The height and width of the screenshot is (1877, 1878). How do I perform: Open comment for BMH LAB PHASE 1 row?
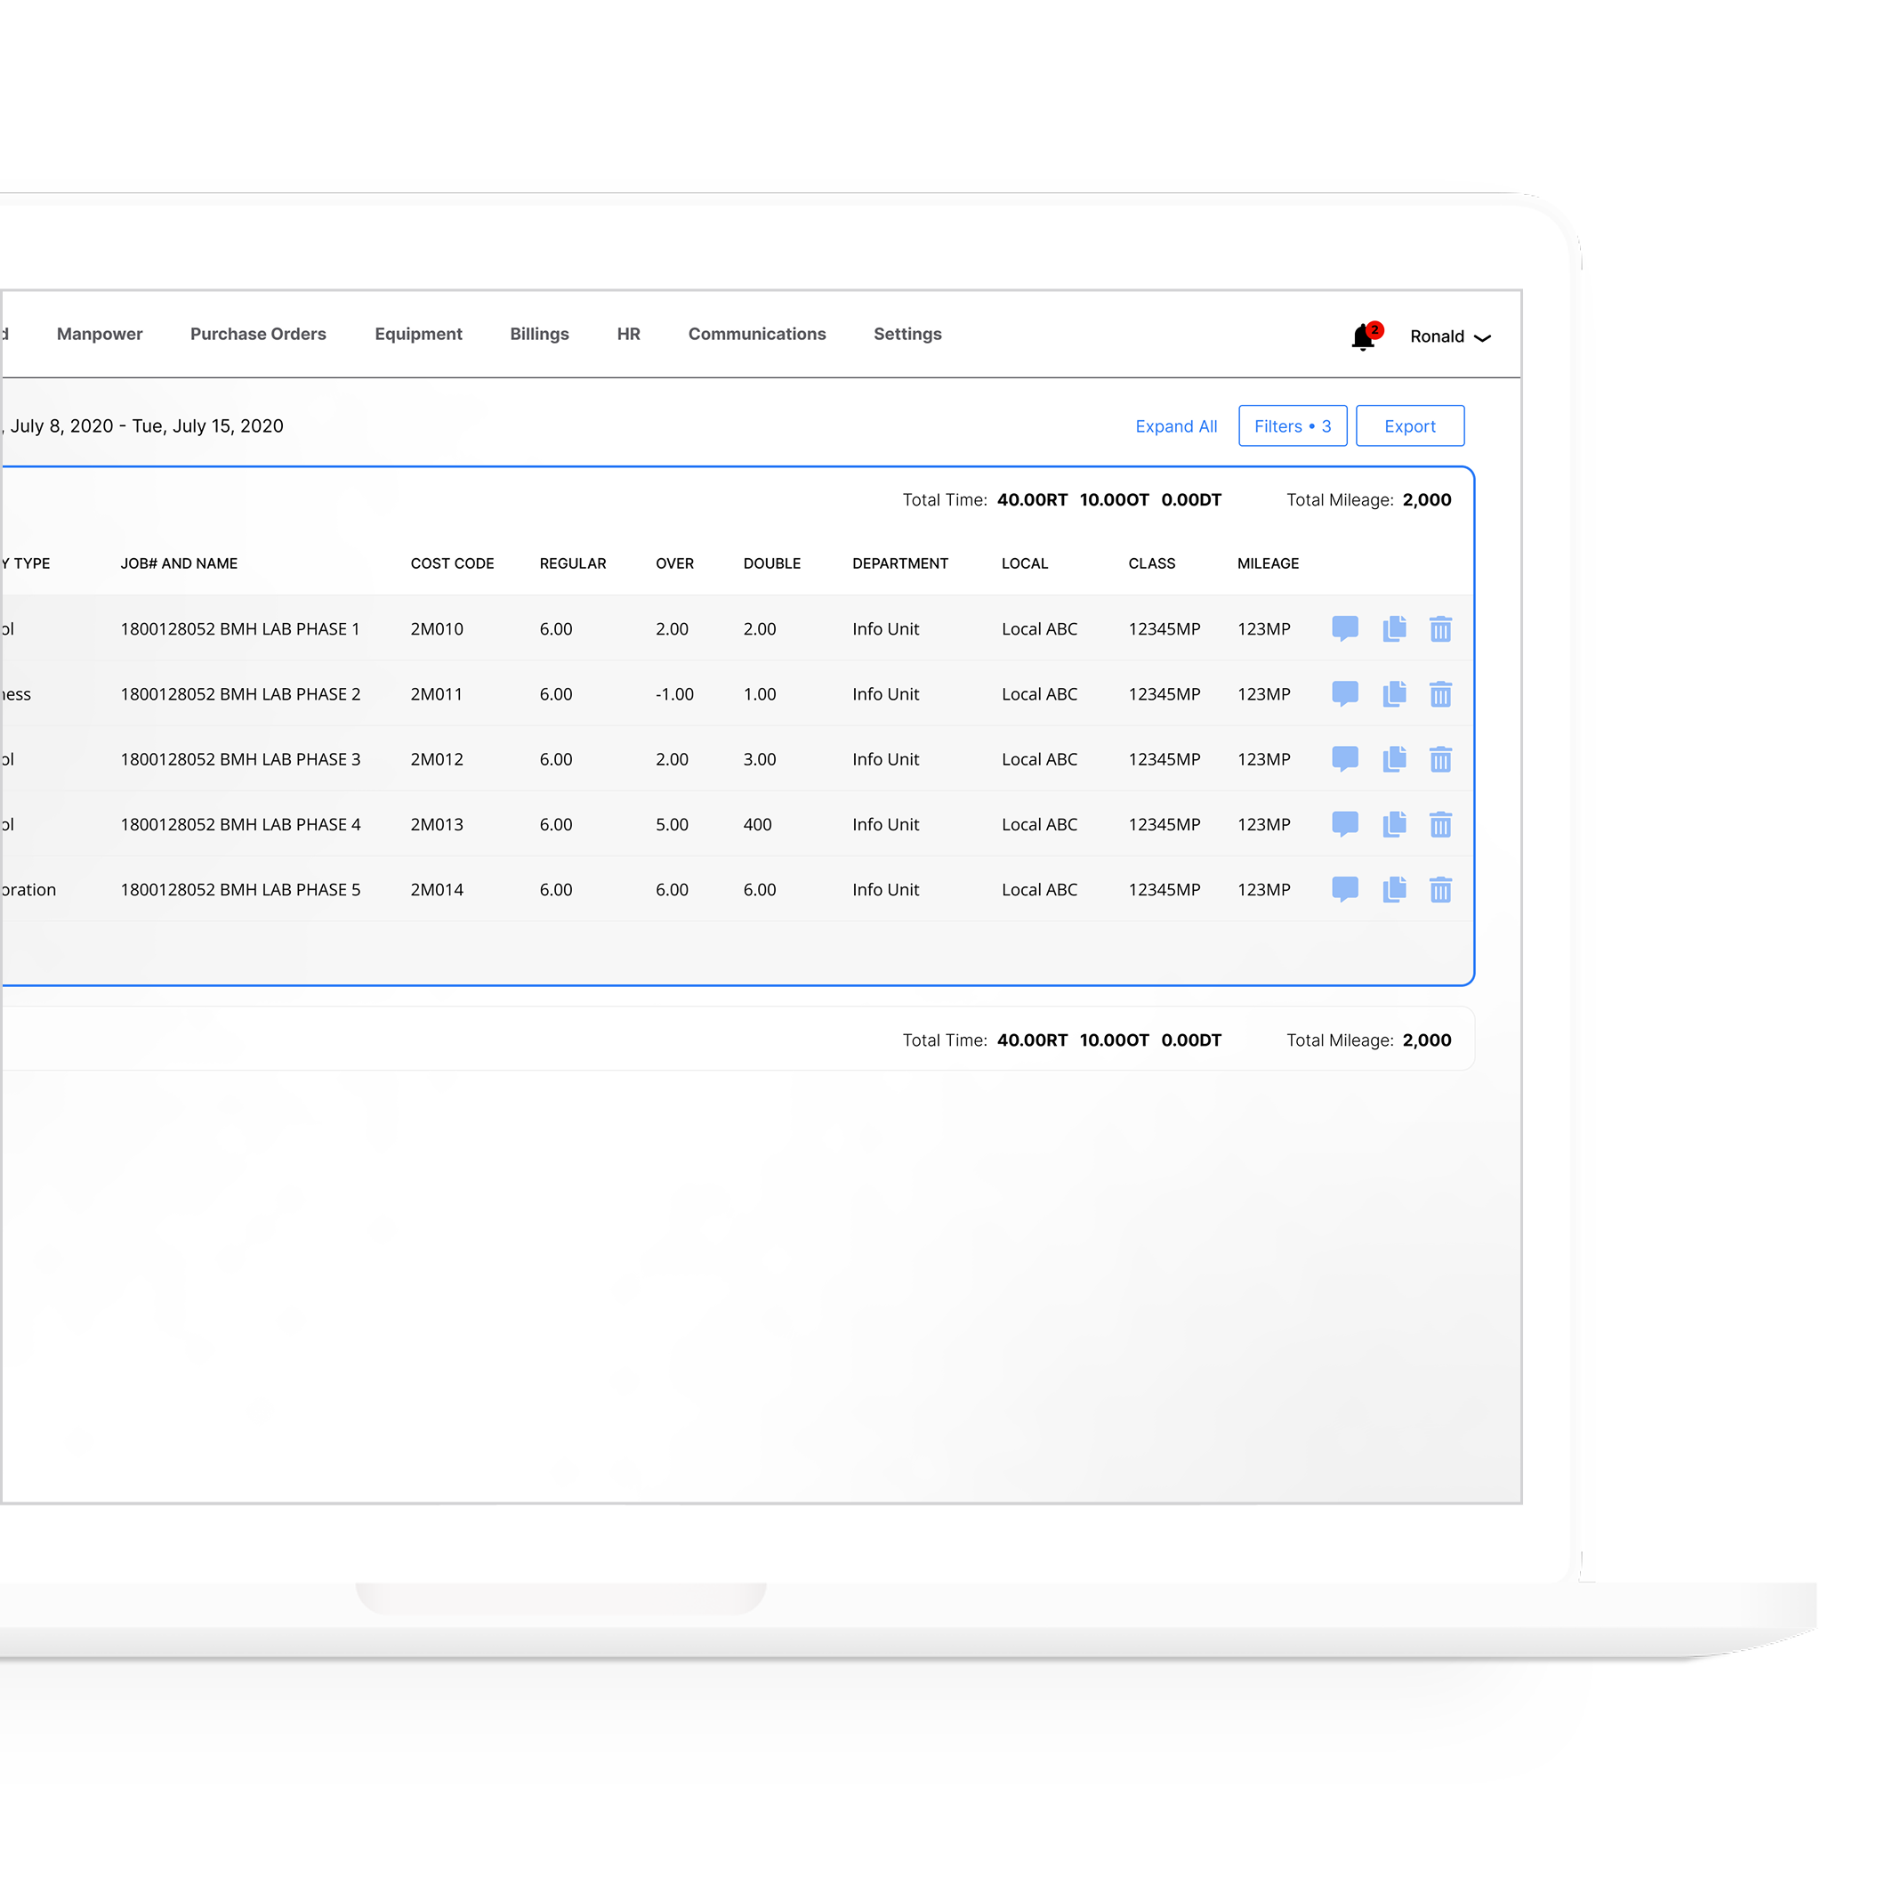pyautogui.click(x=1344, y=629)
